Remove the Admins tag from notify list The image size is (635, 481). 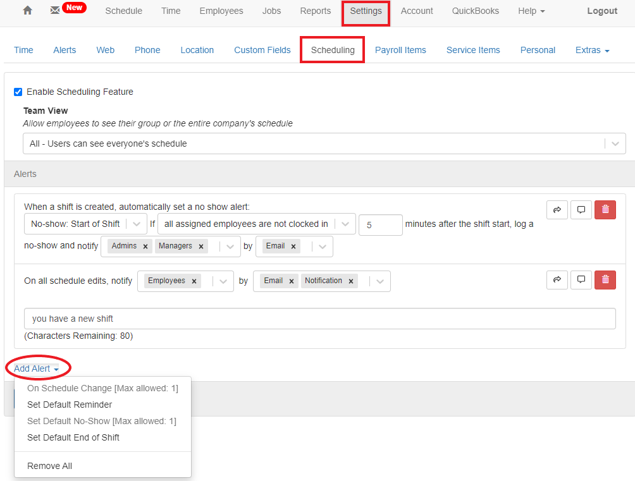(145, 247)
